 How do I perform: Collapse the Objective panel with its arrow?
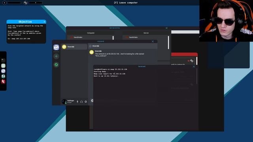pos(44,22)
